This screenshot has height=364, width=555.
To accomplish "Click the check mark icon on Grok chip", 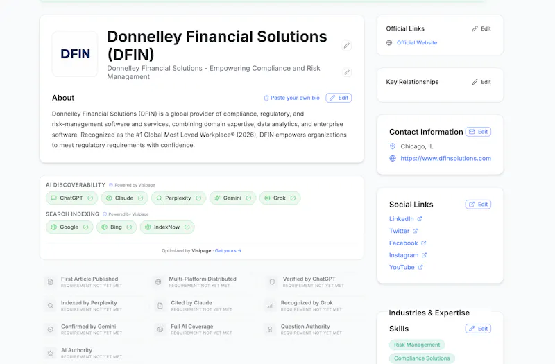I will click(x=293, y=198).
